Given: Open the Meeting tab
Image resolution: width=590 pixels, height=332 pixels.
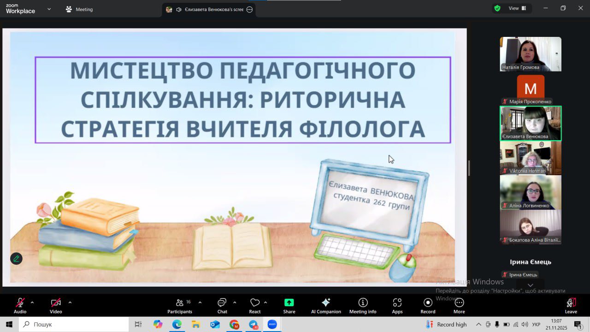Looking at the screenshot, I should pos(79,9).
